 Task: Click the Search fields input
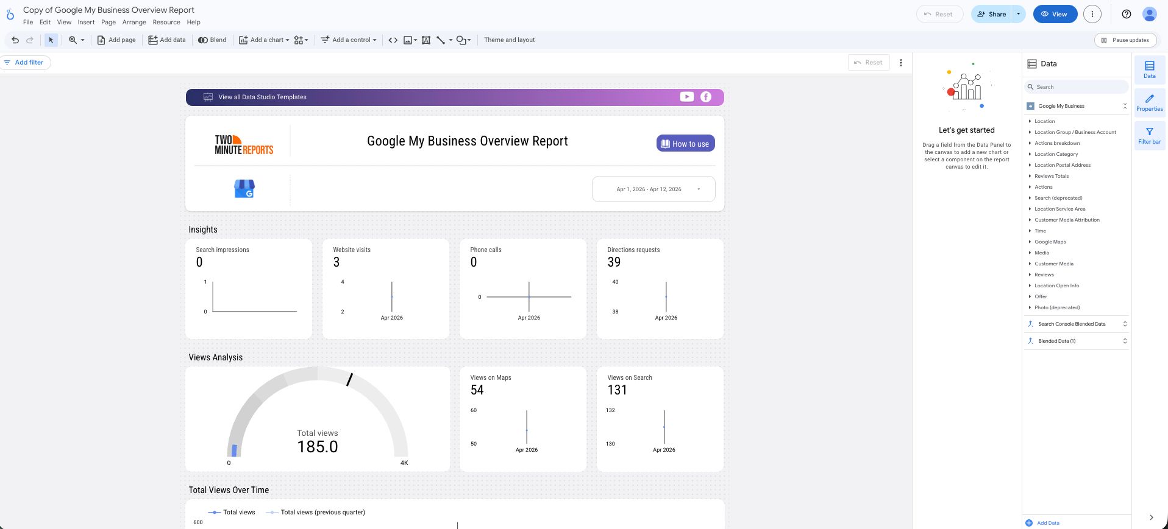tap(1077, 87)
